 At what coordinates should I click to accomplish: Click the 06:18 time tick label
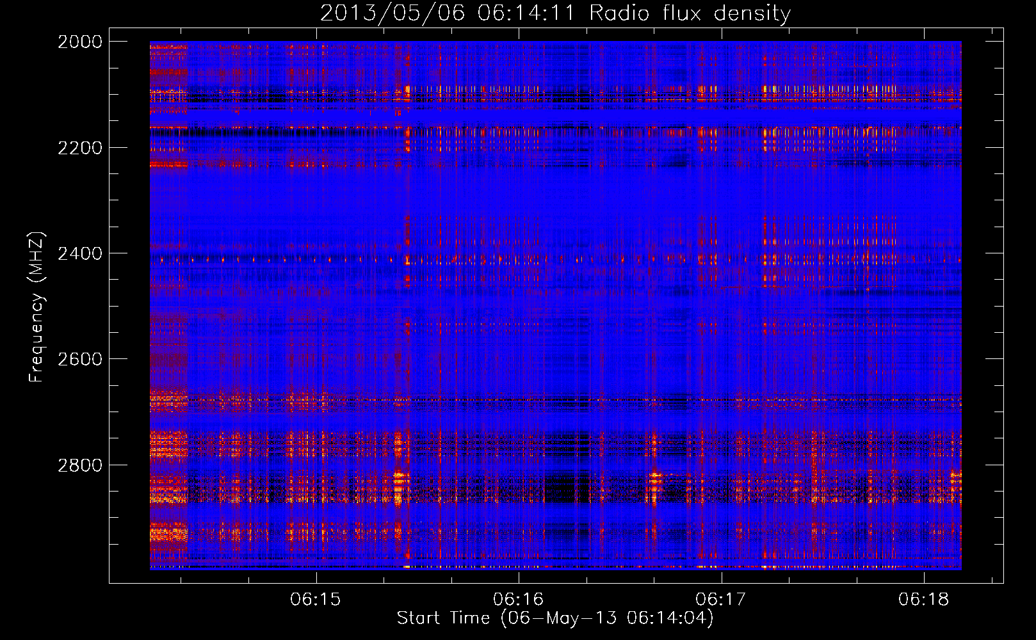923,600
